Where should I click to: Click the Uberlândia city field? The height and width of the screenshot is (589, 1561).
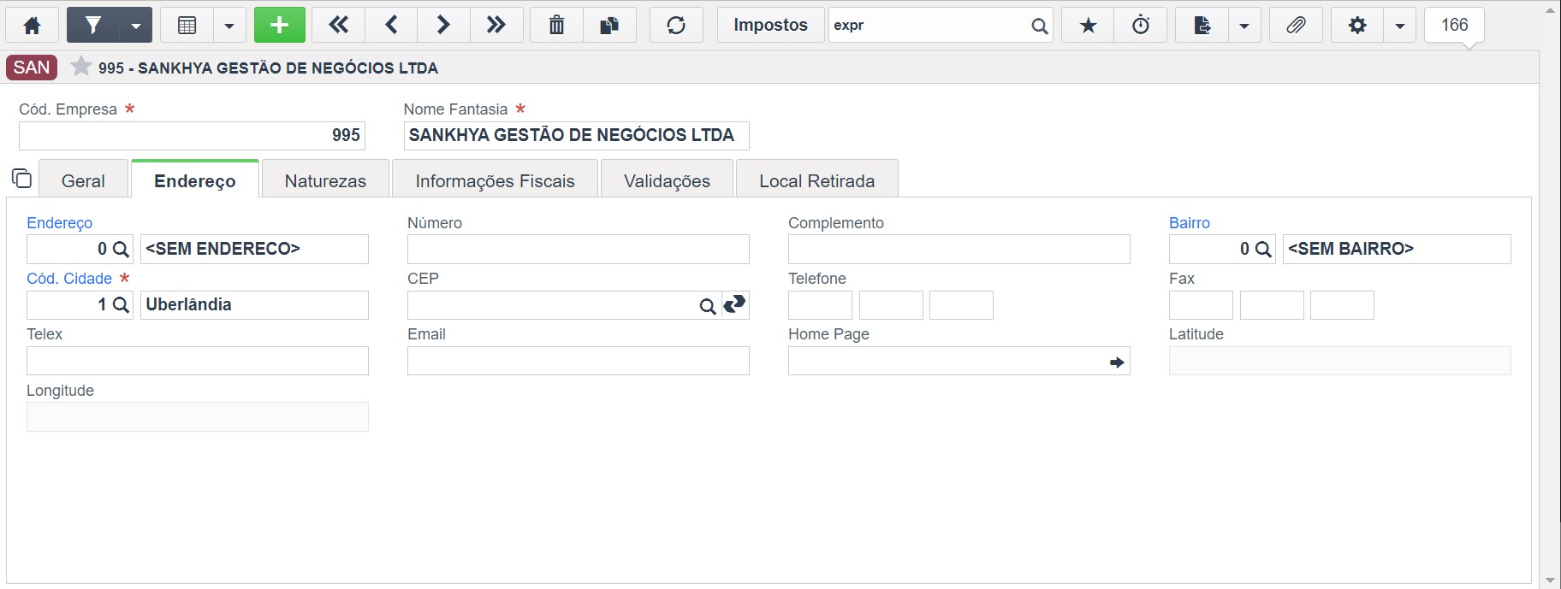[x=254, y=305]
